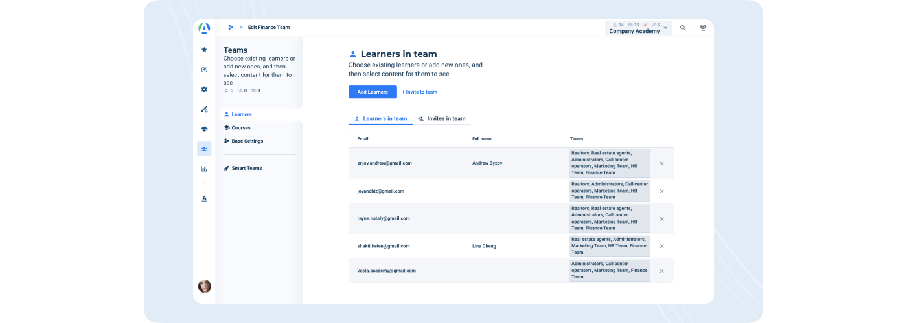
Task: Remove rayne.nataly@gmail.com from team
Action: [x=661, y=219]
